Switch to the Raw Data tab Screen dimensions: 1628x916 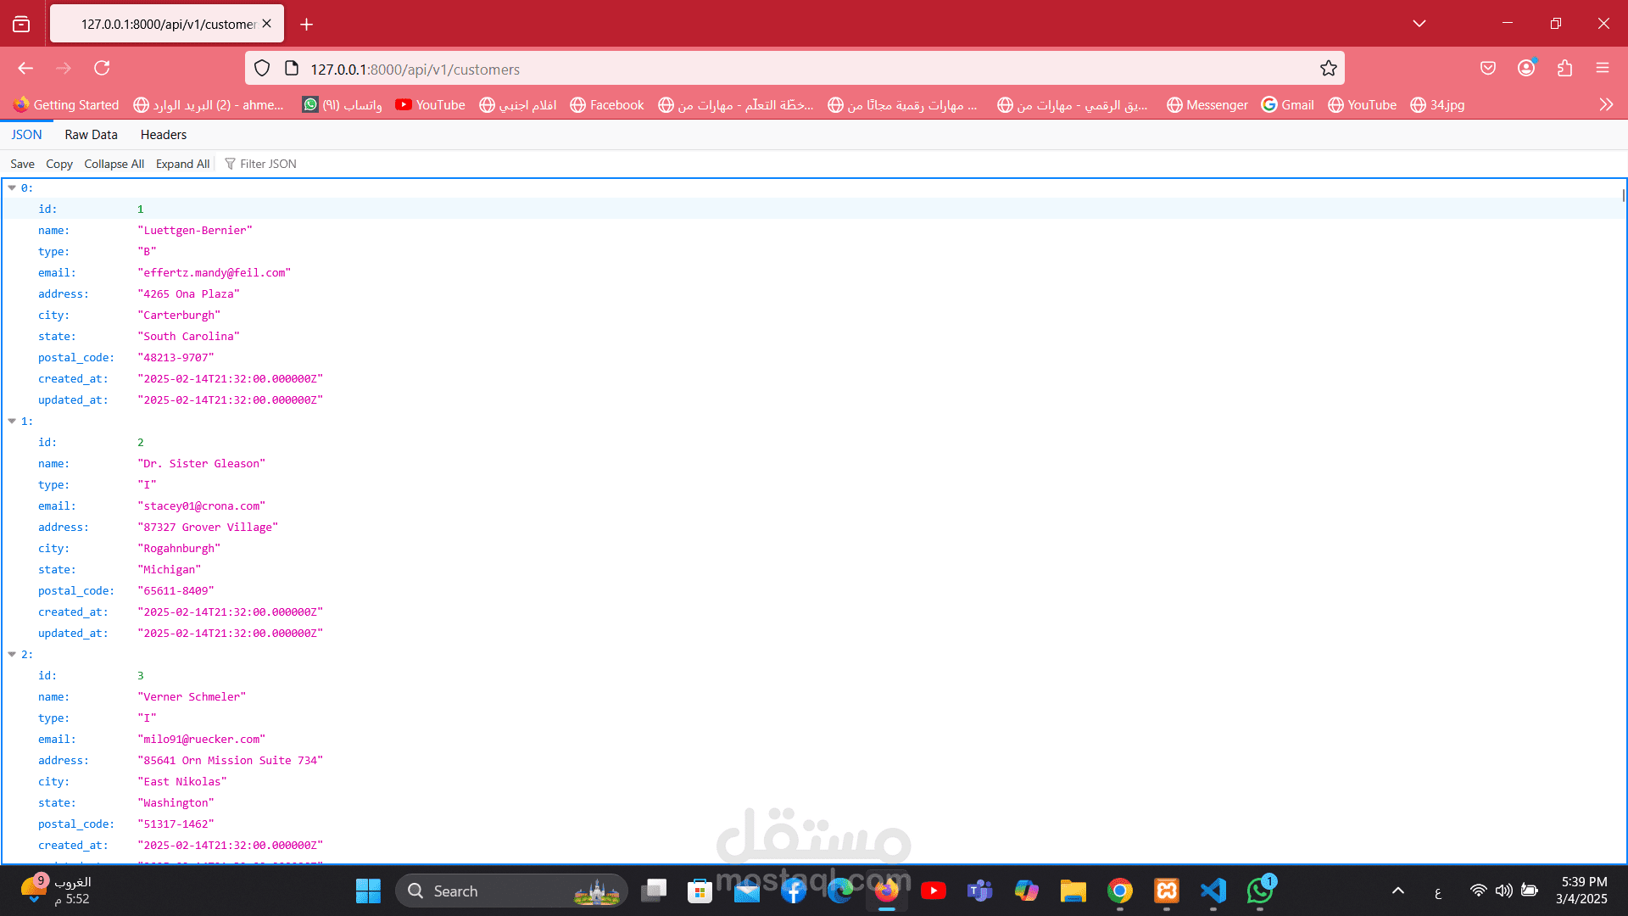91,135
